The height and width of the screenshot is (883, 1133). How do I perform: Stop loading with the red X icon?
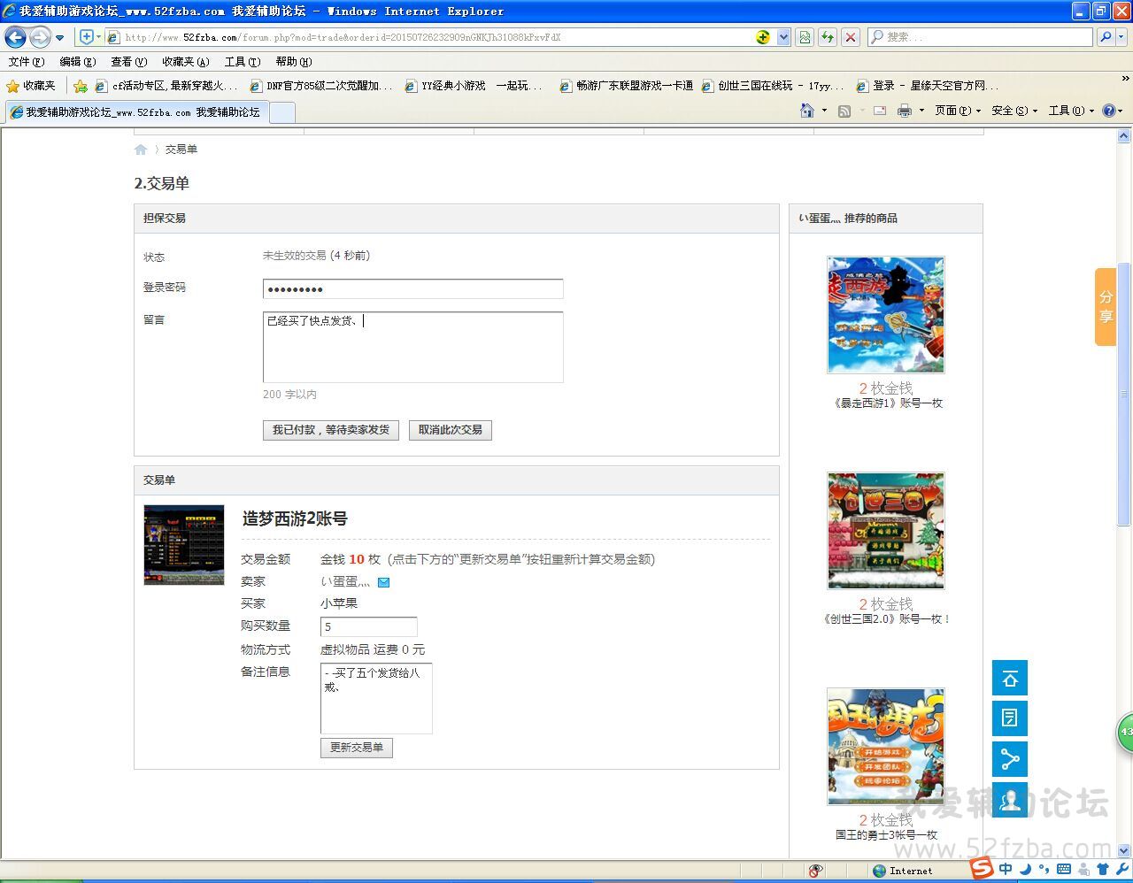(850, 37)
